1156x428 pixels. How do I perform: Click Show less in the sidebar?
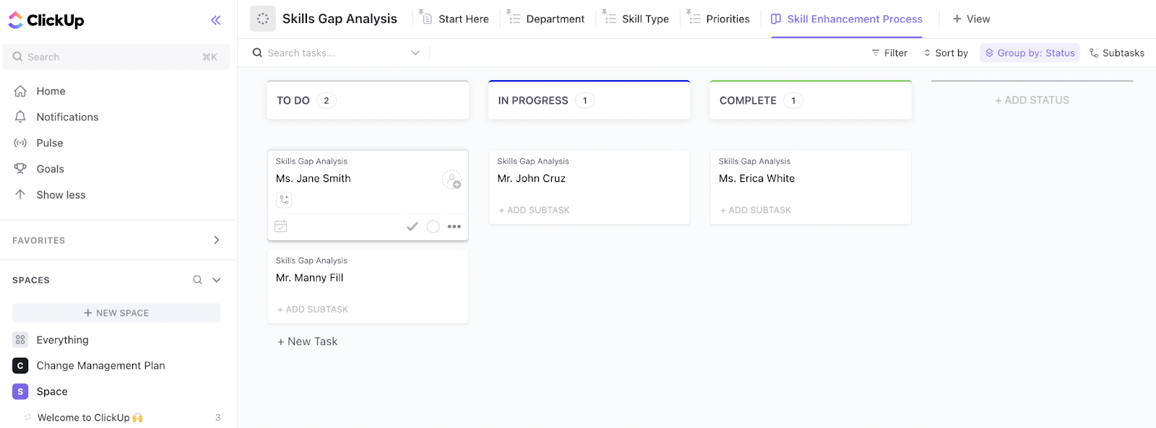coord(61,195)
